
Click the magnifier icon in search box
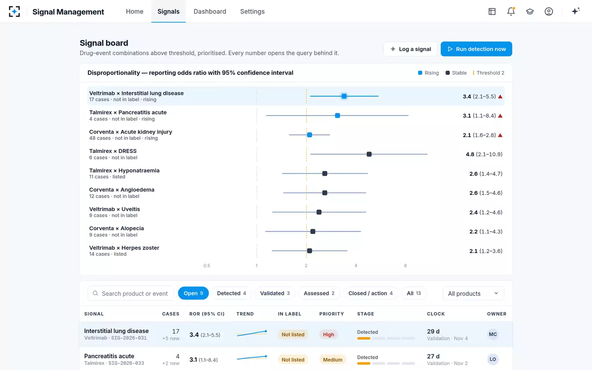click(95, 293)
